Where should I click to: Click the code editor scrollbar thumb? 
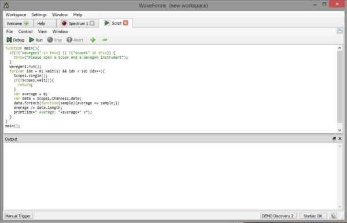[x=339, y=87]
